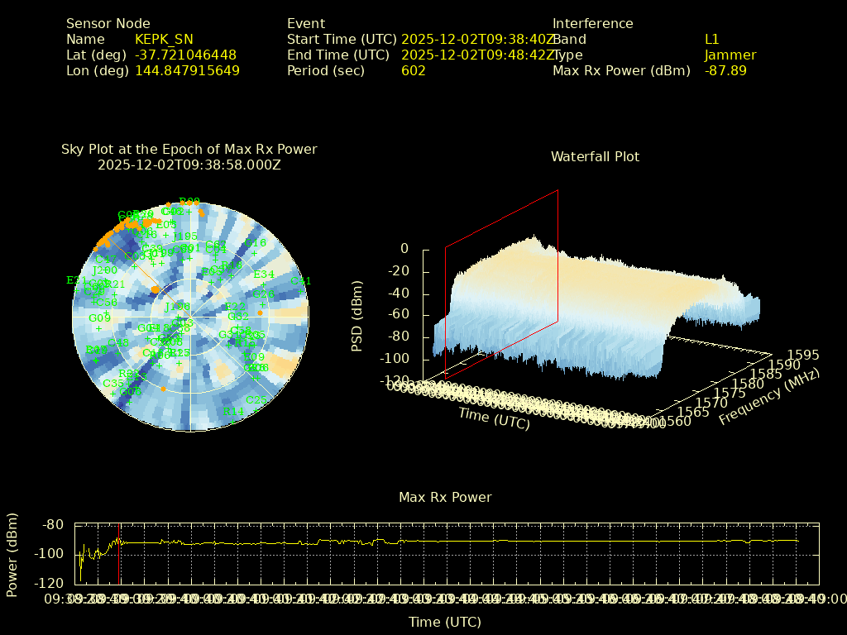Click the Max Rx Power chart title
This screenshot has height=635, width=847.
click(445, 498)
